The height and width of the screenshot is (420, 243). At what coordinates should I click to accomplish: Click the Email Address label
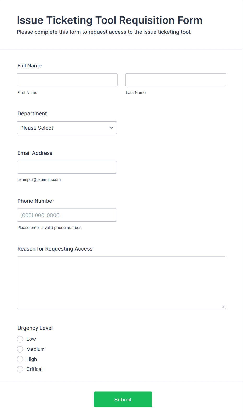coord(35,153)
